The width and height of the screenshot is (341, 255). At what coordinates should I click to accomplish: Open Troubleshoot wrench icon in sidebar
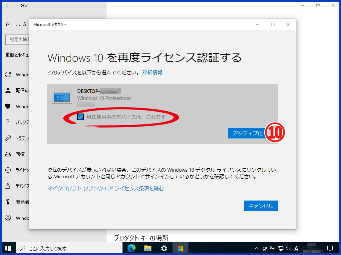point(8,138)
